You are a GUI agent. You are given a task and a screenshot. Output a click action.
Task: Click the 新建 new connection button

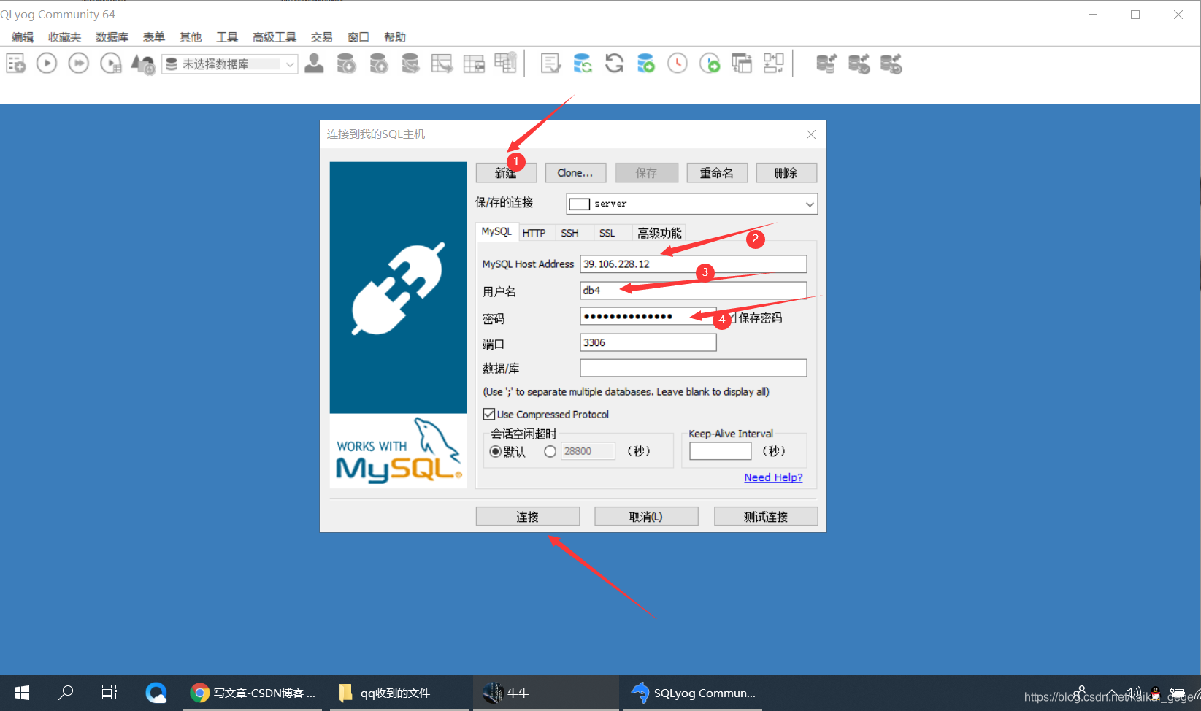[506, 173]
